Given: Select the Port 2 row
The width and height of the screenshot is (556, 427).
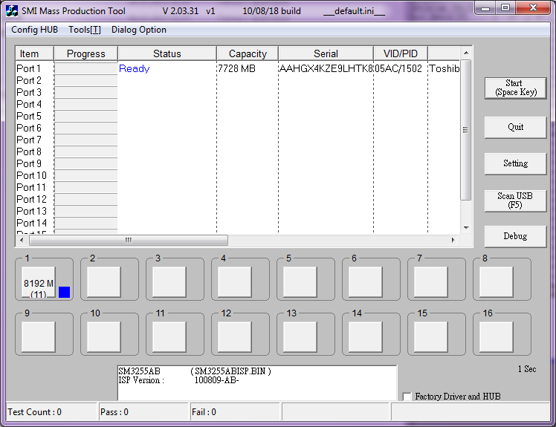Looking at the screenshot, I should click(238, 80).
